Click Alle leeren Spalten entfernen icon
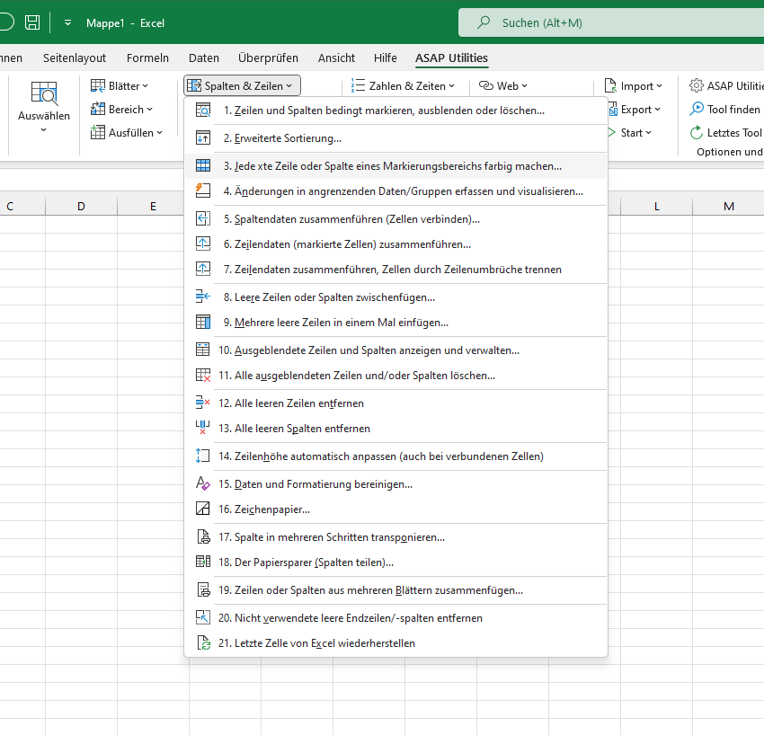Viewport: 764px width, 735px height. pyautogui.click(x=203, y=428)
